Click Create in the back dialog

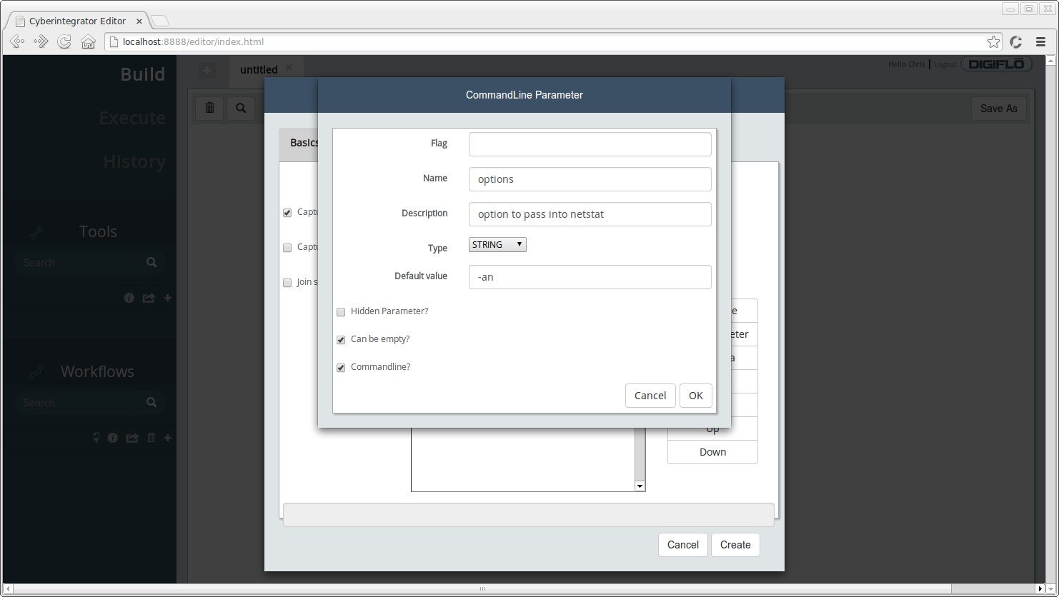point(735,545)
